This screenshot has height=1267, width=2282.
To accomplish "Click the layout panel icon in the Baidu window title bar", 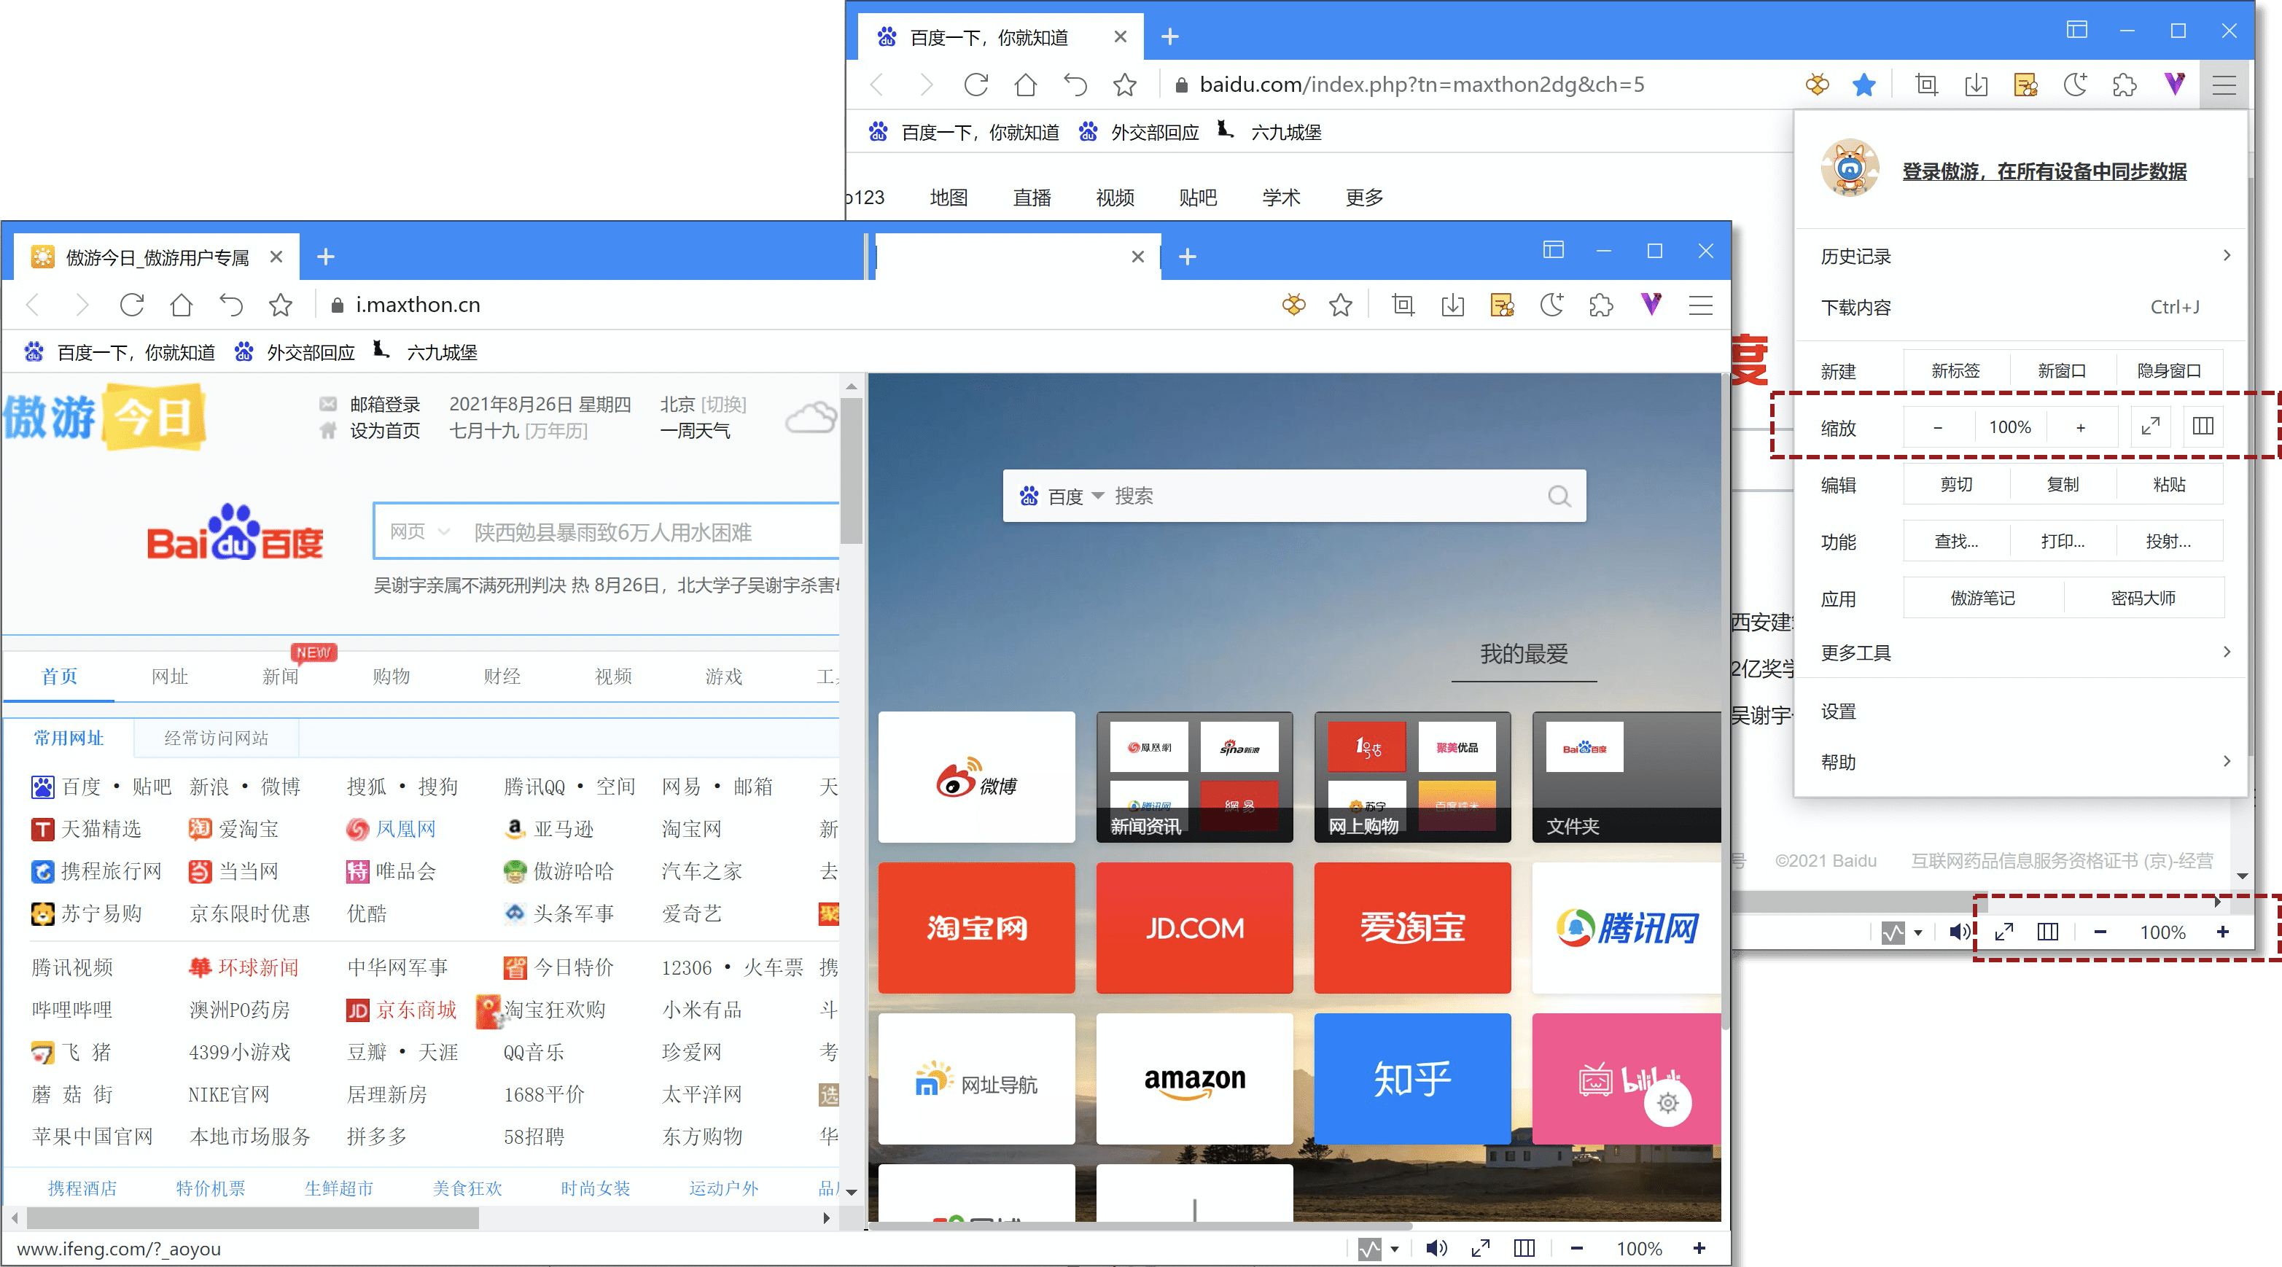I will [2076, 30].
